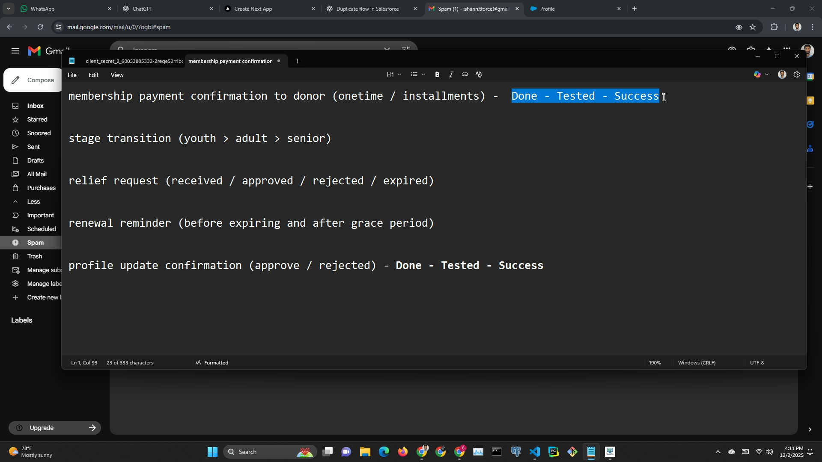Image resolution: width=822 pixels, height=462 pixels.
Task: Open the 190% zoom level selector
Action: pos(655,363)
